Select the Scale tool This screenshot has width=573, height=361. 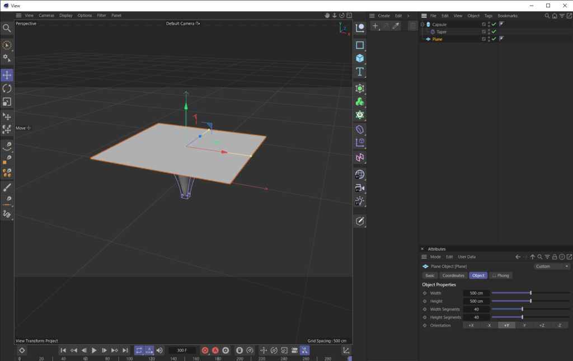click(x=7, y=102)
